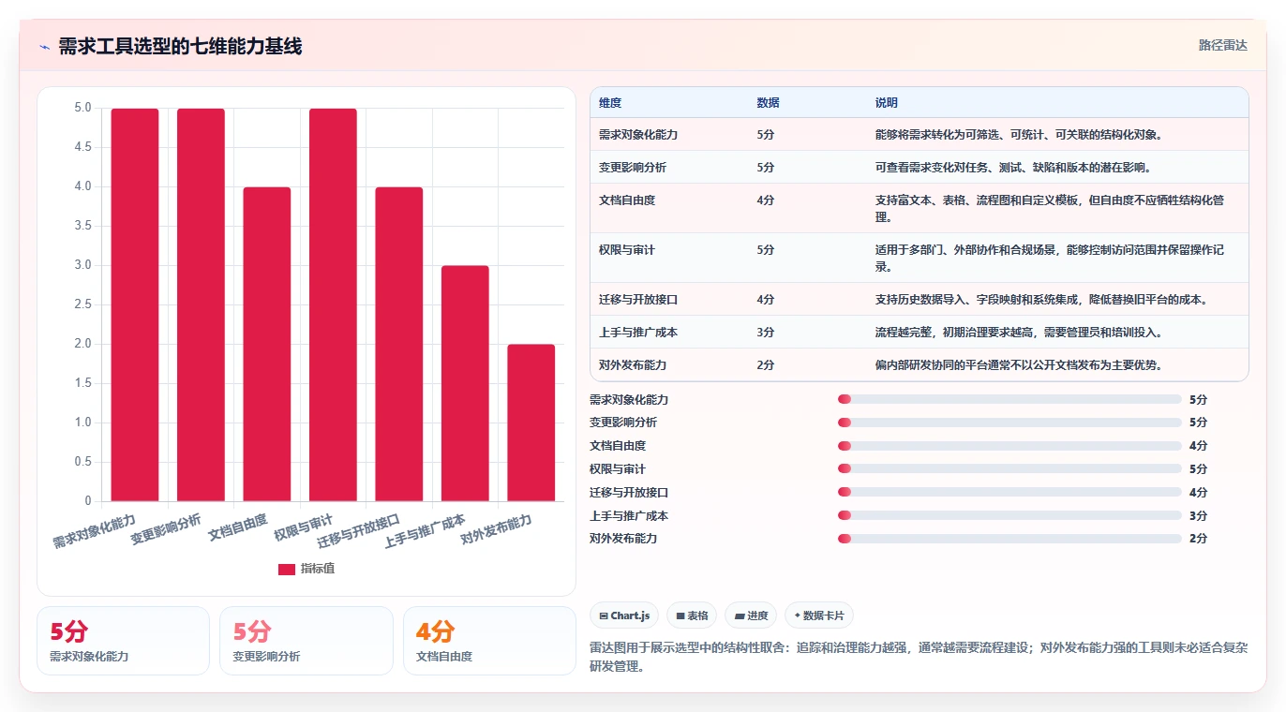Screen dimensions: 1286x712
Task: Click the 对外发布能力 x-axis label
Action: pyautogui.click(x=497, y=530)
